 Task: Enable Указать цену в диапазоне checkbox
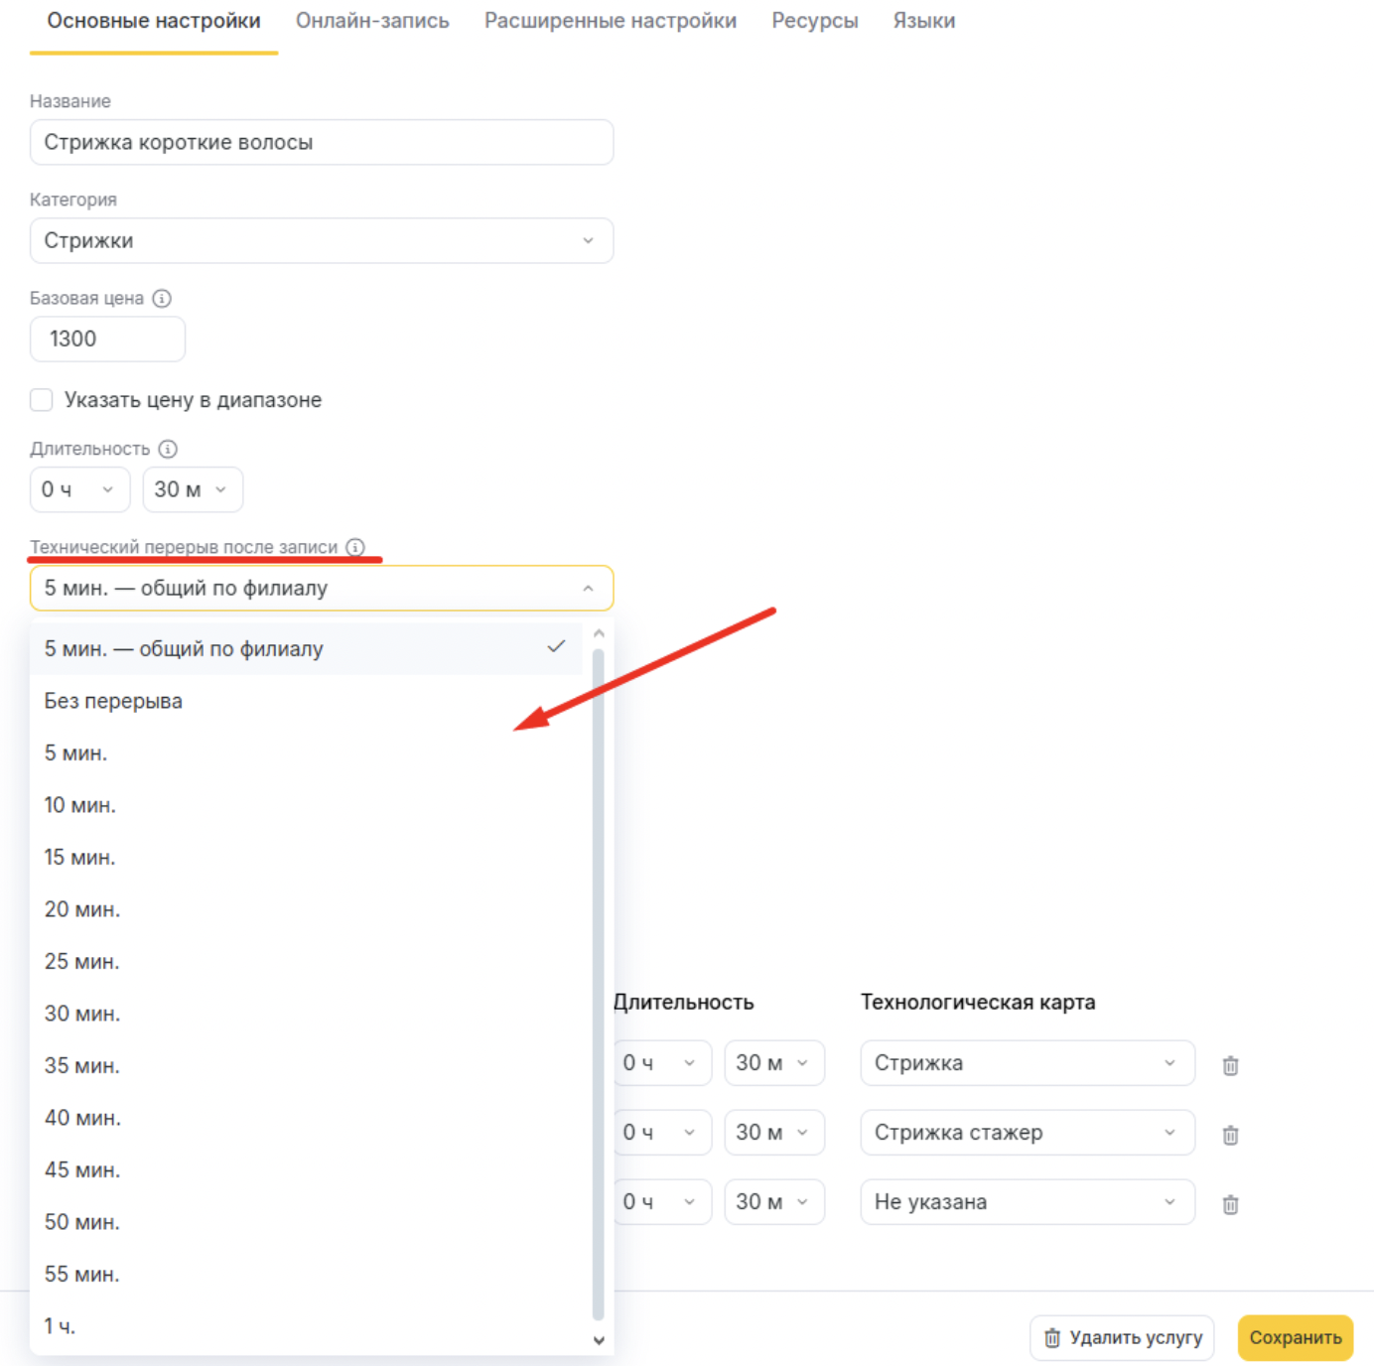[x=42, y=400]
